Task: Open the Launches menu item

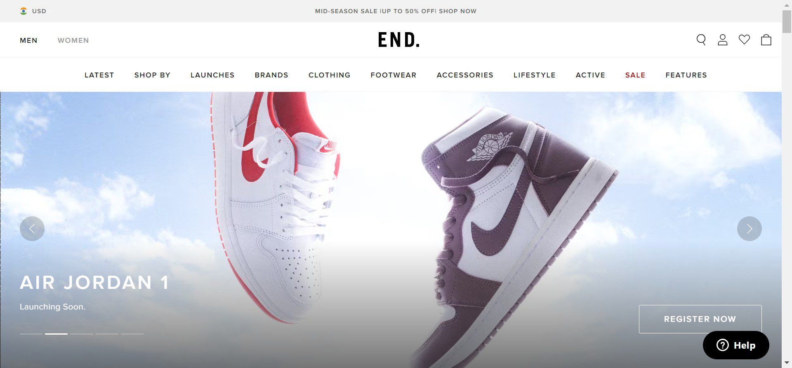Action: 212,75
